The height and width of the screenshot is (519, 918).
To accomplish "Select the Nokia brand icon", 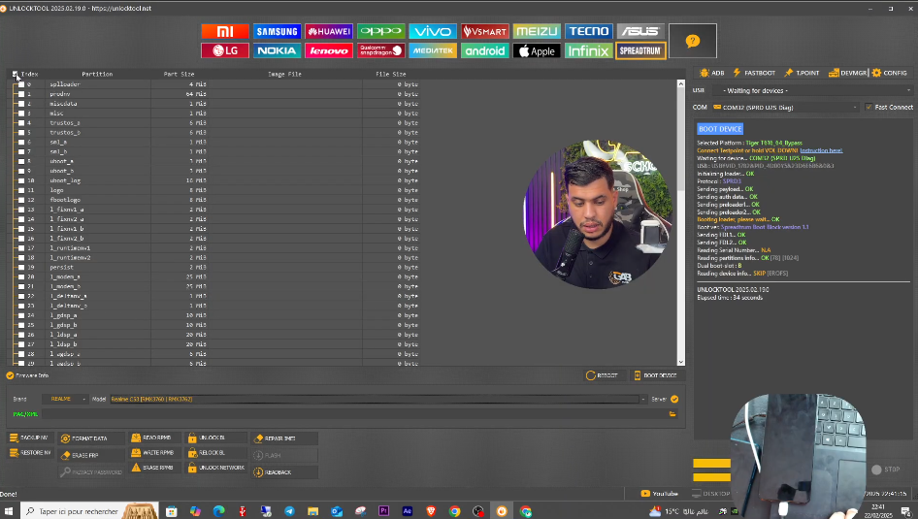I will 277,50.
